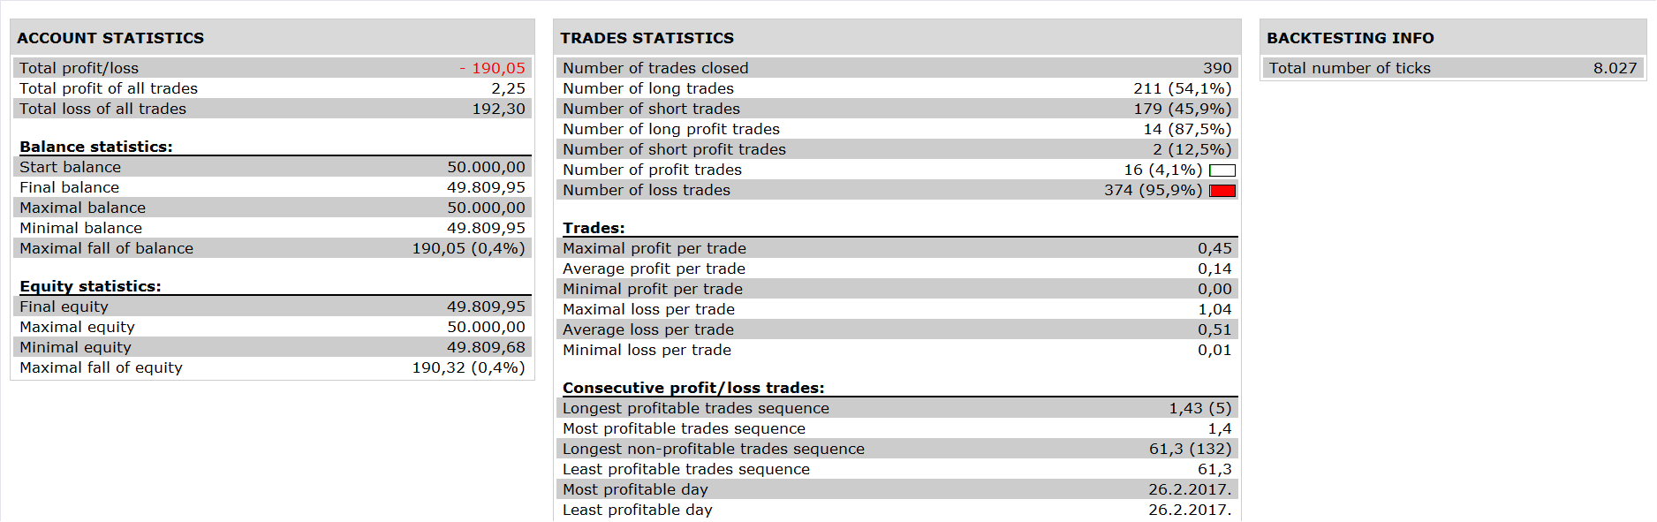The image size is (1657, 522).
Task: Click Longest non-profitable trades sequence row
Action: (897, 449)
